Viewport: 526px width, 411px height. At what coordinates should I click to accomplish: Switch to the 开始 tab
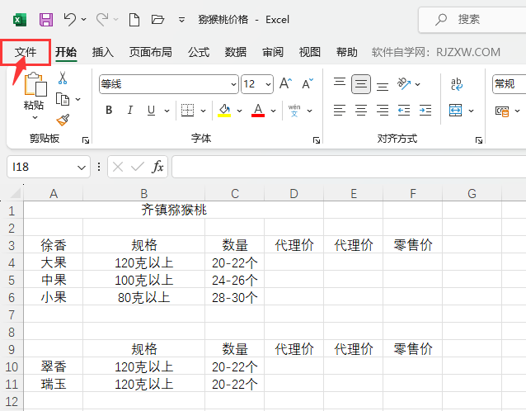coord(66,52)
